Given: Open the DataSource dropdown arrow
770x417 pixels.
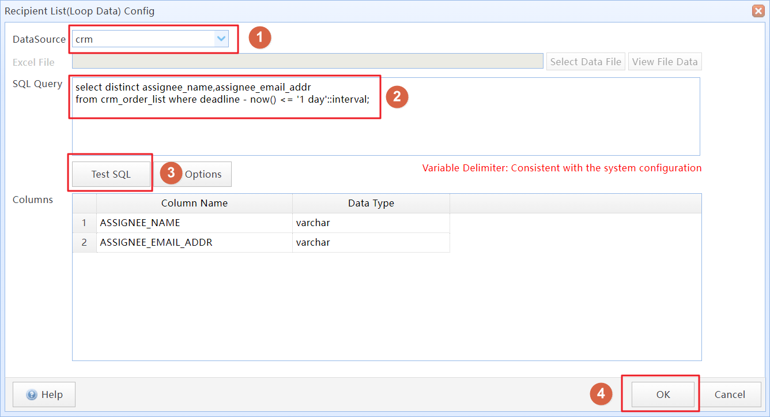Looking at the screenshot, I should pos(221,39).
